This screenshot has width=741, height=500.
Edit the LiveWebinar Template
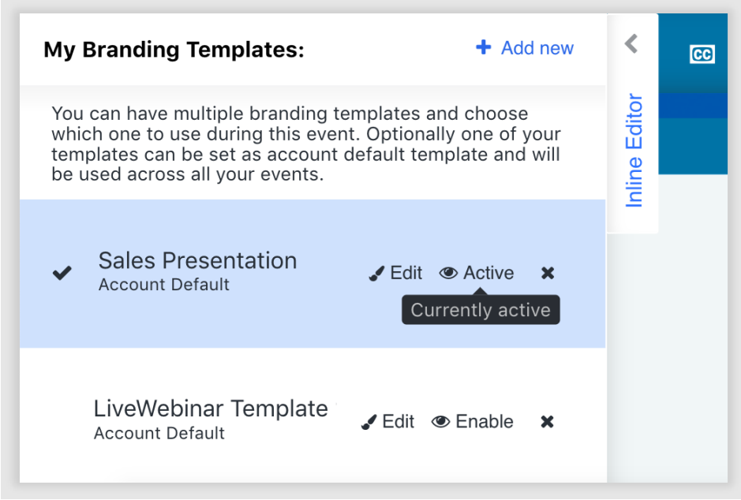[x=398, y=422]
